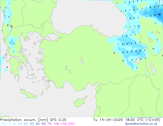Screen dimensions: 163x126
Task: Click the '18:00 UTC' time label
Action: [x=135, y=120]
